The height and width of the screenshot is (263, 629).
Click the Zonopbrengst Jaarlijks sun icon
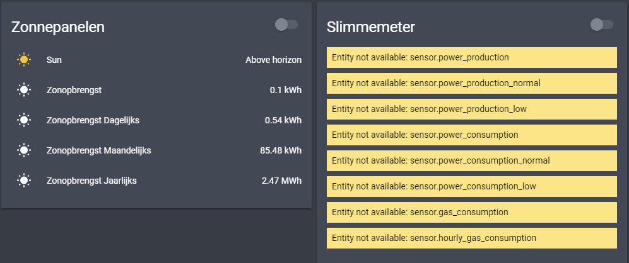[x=24, y=181]
